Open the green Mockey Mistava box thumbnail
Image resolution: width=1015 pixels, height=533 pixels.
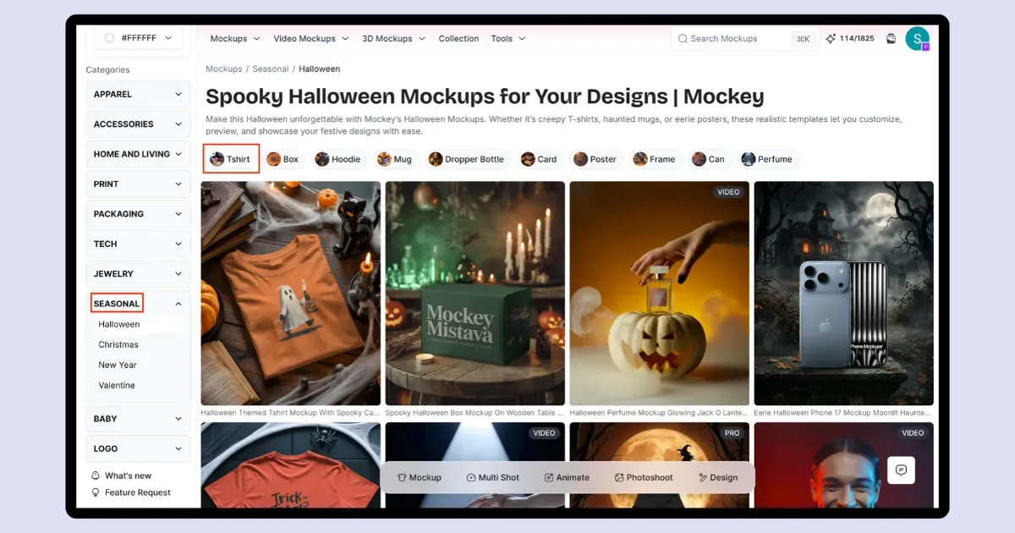click(475, 293)
